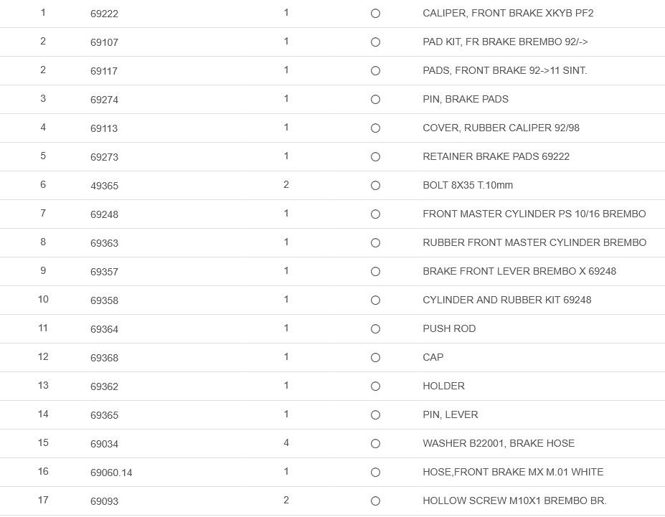665x517 pixels.
Task: Click WASHER B22001, BRAKE HOSE description
Action: tap(499, 443)
